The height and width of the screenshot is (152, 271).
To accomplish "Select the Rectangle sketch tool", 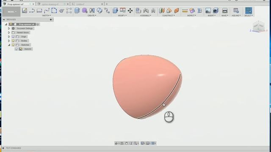I will (x=39, y=11).
